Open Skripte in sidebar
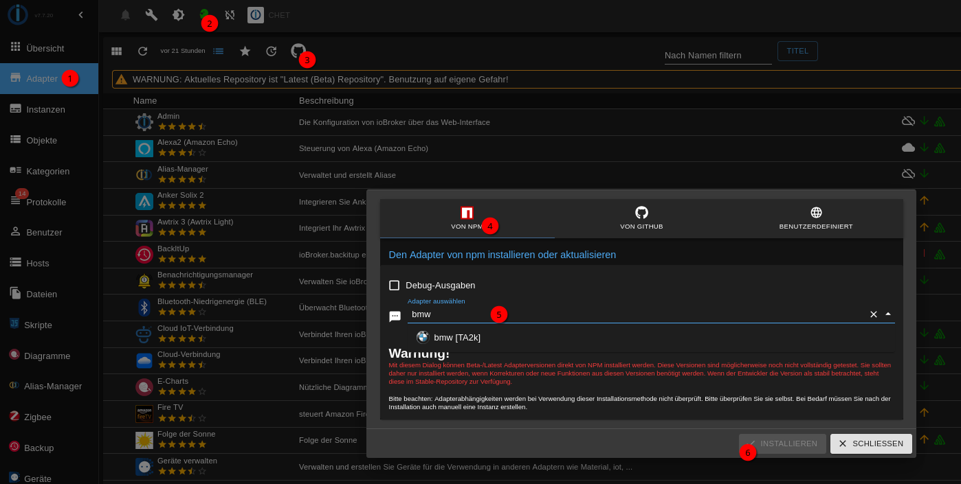This screenshot has width=961, height=484. click(49, 325)
